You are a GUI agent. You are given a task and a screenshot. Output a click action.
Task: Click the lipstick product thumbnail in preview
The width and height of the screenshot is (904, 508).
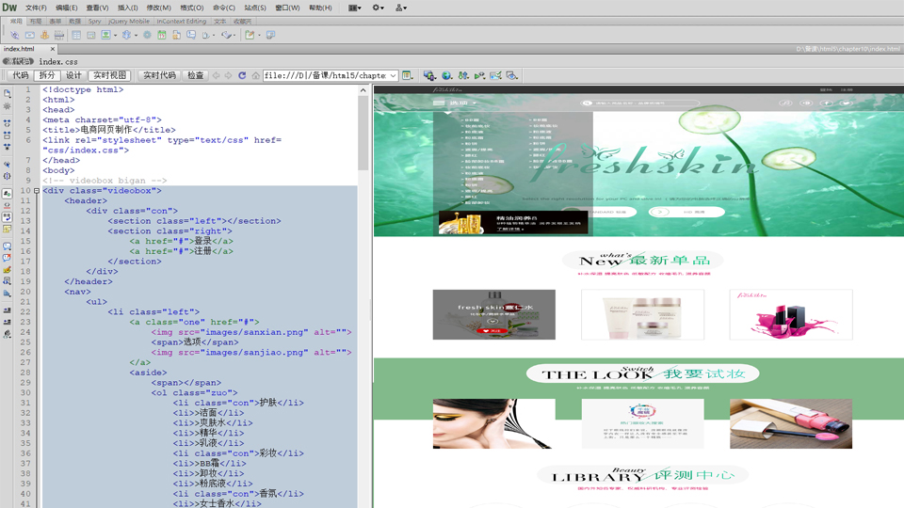click(790, 314)
